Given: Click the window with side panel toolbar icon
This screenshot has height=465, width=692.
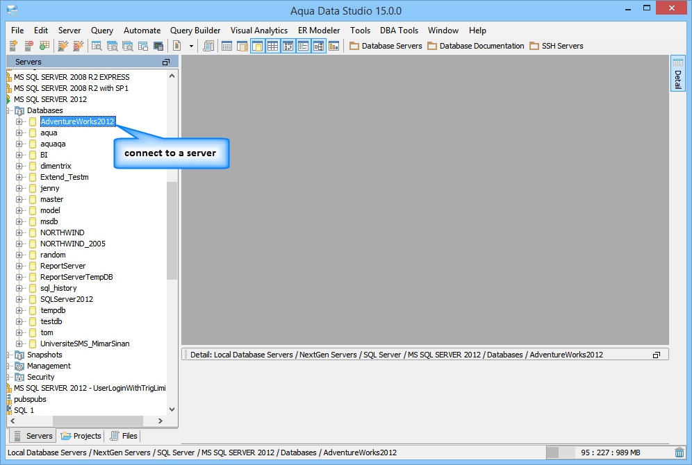Looking at the screenshot, I should [242, 46].
